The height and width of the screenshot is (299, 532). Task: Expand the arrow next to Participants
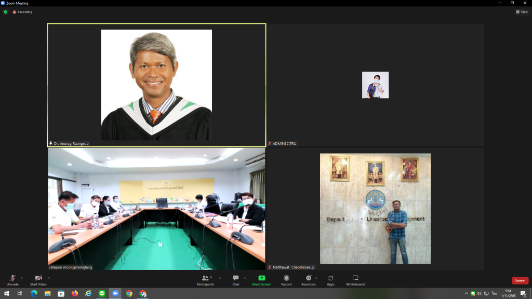point(220,278)
